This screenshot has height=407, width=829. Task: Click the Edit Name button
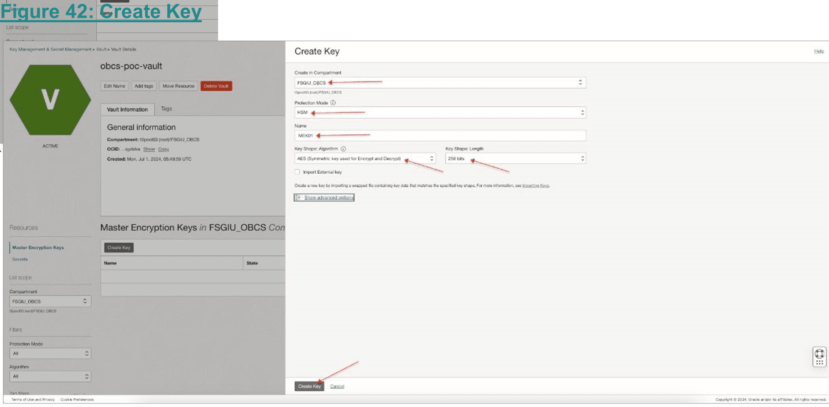(114, 86)
